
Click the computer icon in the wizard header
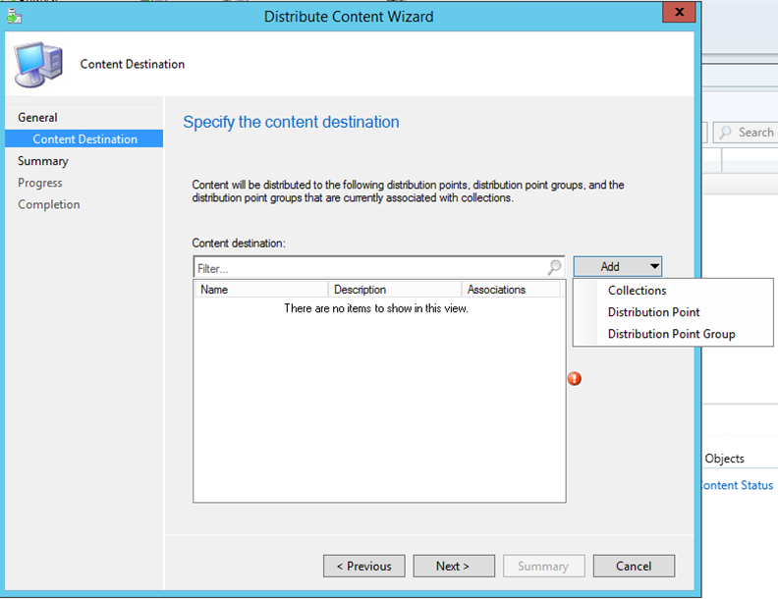click(x=38, y=65)
